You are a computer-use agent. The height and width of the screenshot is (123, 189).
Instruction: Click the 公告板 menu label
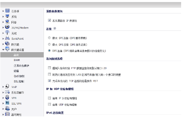[x=15, y=11]
